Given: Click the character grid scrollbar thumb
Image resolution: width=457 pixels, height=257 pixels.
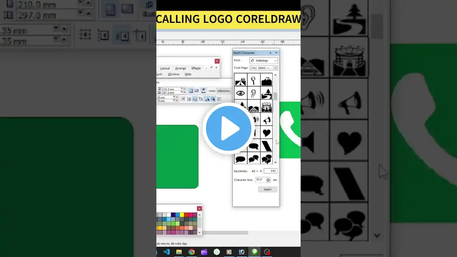Looking at the screenshot, I should (x=275, y=96).
